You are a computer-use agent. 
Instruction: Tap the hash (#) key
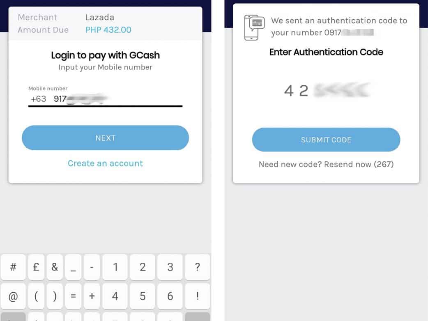(13, 267)
